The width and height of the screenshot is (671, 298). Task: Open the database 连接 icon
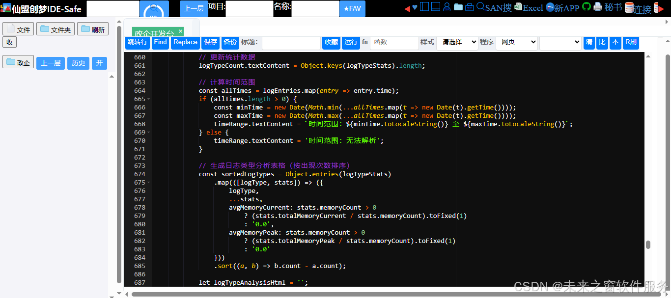click(x=638, y=8)
